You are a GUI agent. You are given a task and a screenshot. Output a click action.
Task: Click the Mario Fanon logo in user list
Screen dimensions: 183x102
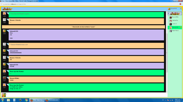click(x=175, y=14)
